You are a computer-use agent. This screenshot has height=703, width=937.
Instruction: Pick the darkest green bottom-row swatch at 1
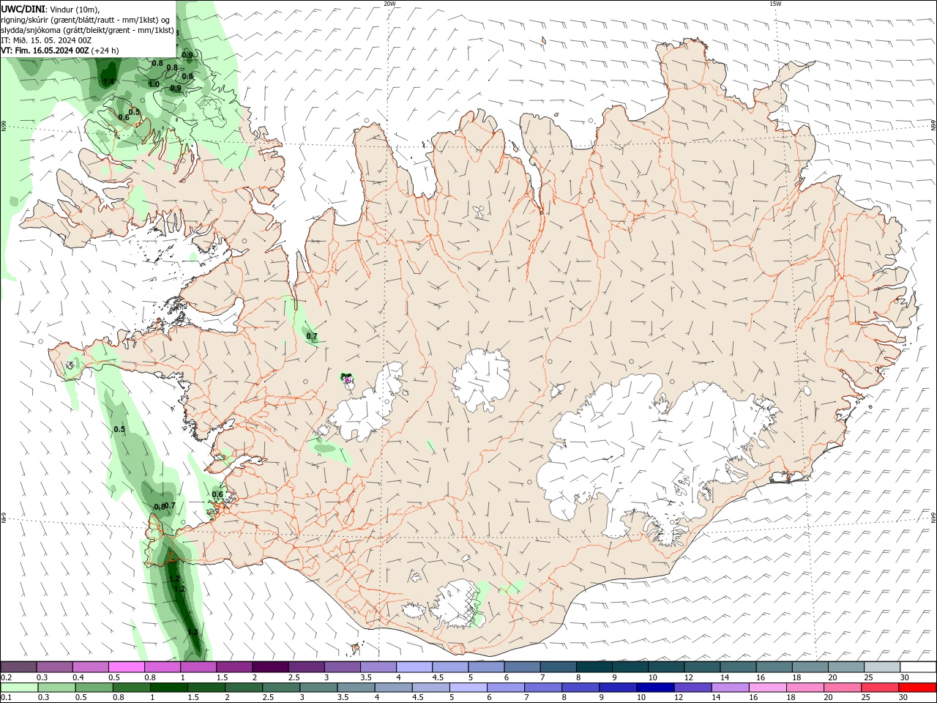[170, 688]
